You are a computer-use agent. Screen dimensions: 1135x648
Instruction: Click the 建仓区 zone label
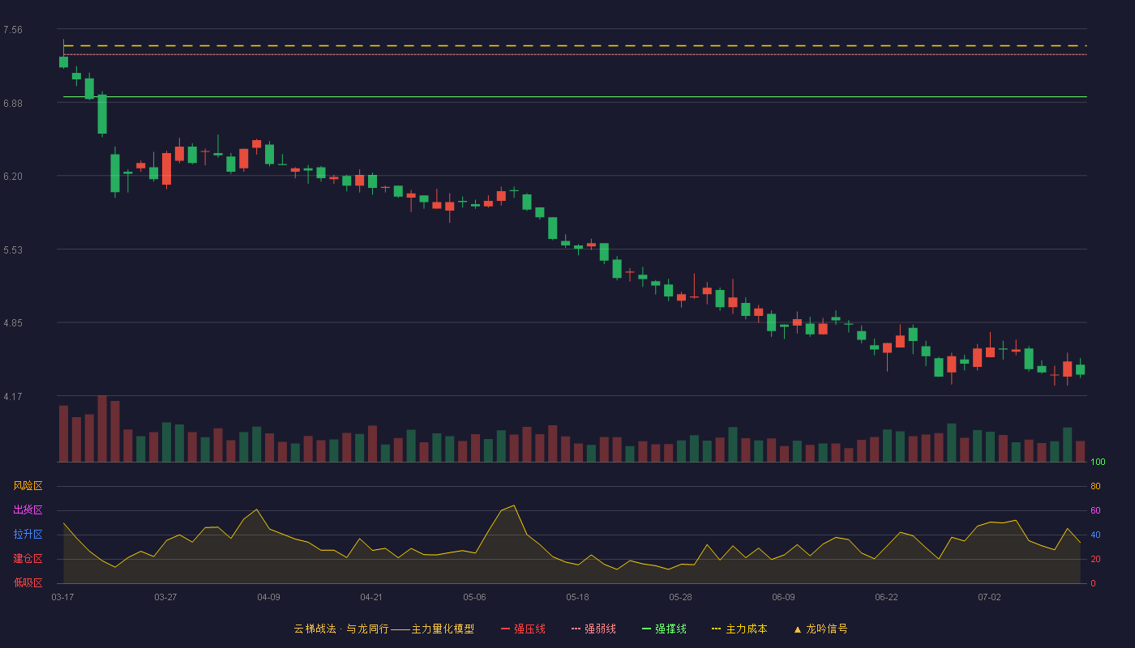coord(28,559)
